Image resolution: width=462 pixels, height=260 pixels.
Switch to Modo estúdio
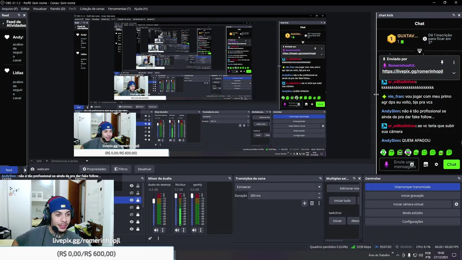point(413,213)
